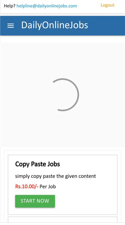Image resolution: width=125 pixels, height=225 pixels.
Task: Click the green START NOW button
Action: (35, 201)
